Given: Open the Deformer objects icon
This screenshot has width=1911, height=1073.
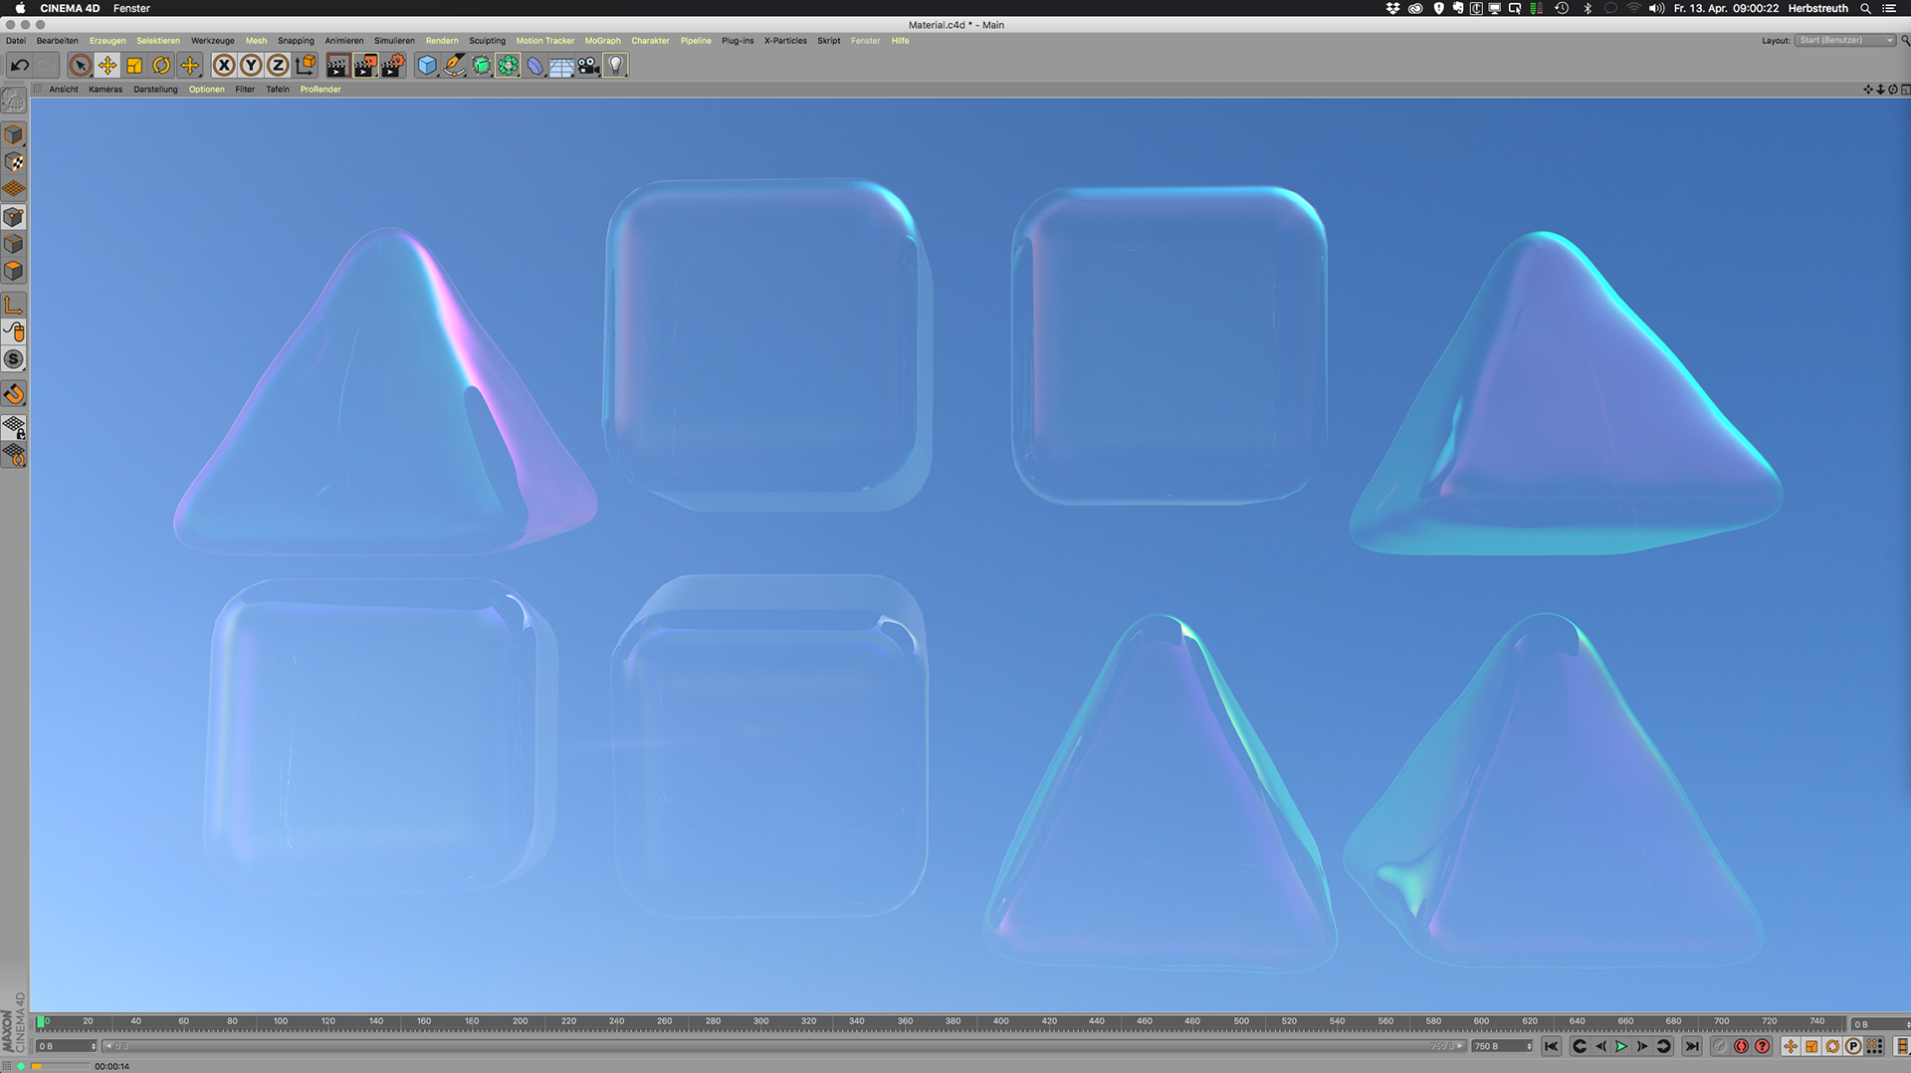Looking at the screenshot, I should coord(534,66).
